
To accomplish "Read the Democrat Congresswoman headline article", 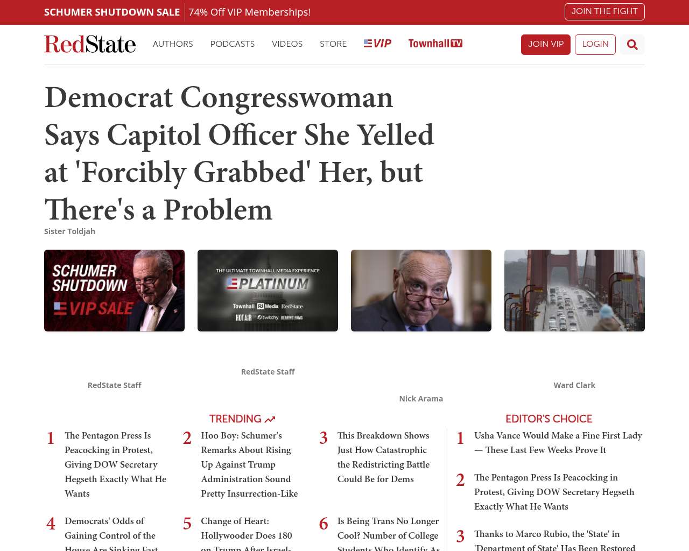I will pyautogui.click(x=239, y=153).
